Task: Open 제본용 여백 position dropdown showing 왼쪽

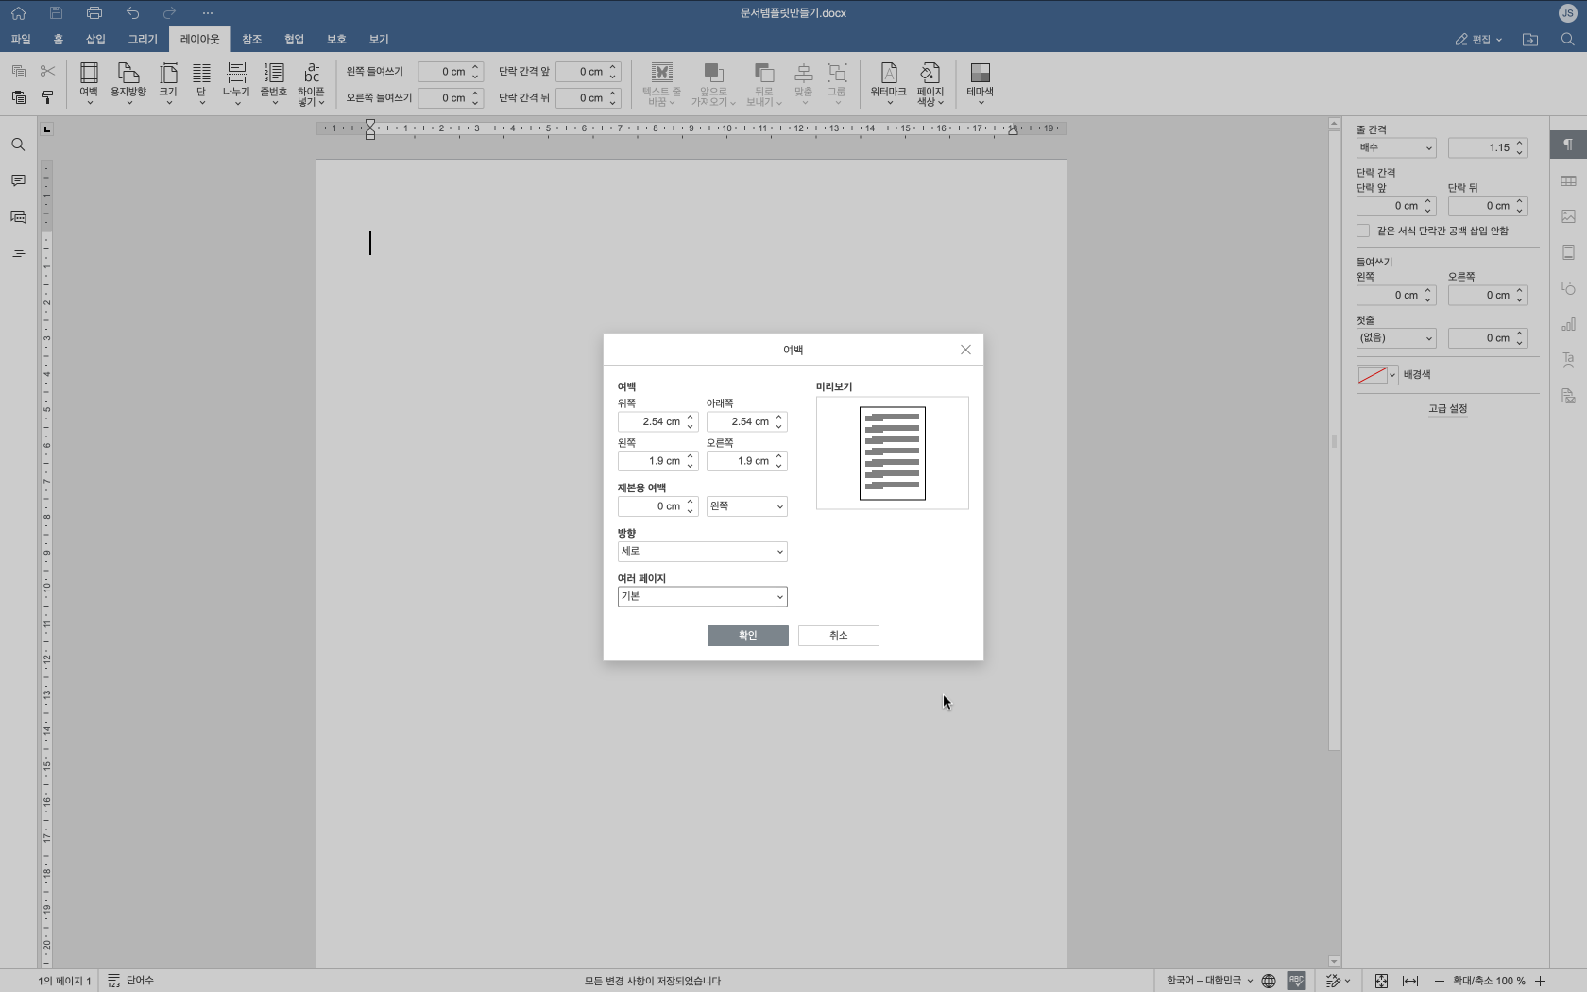Action: pos(746,506)
